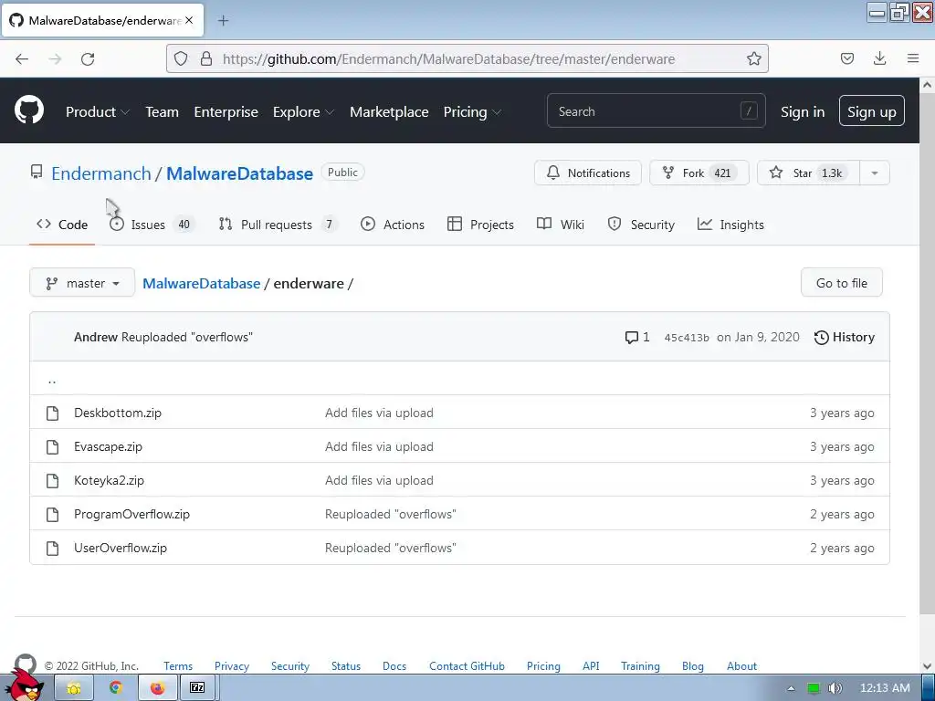
Task: Bookmark this page with the star icon
Action: click(753, 58)
